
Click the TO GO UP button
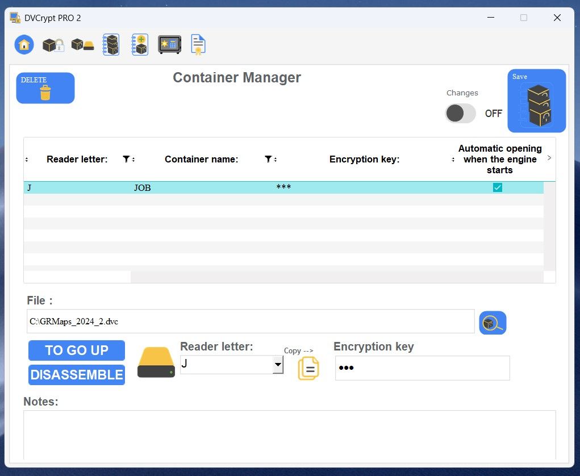(77, 350)
